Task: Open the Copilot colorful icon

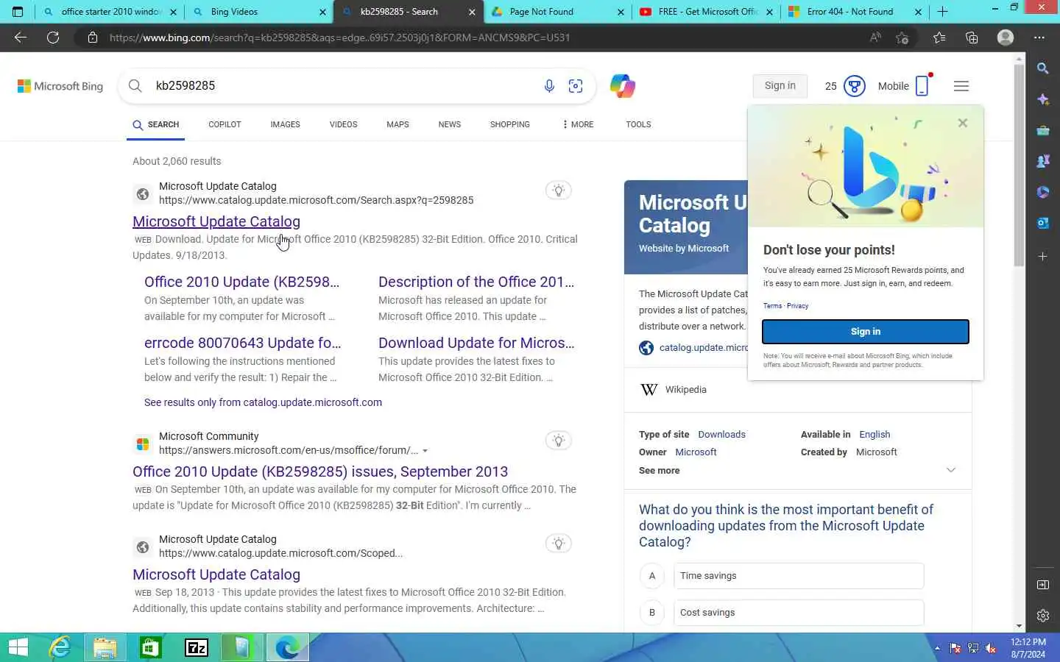Action: click(623, 86)
